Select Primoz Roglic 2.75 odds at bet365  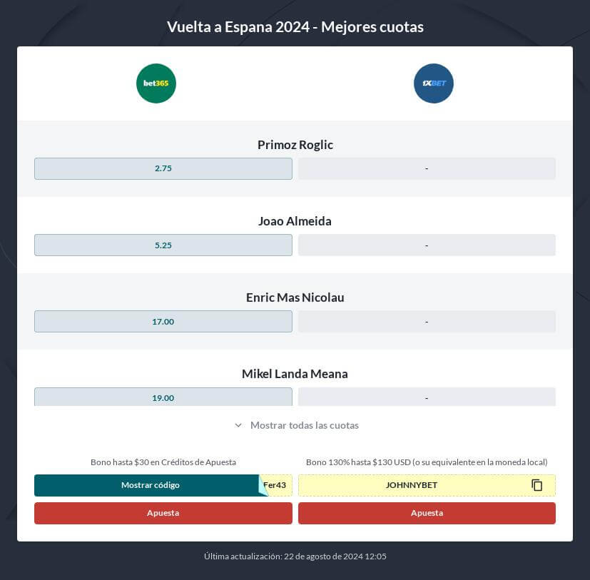(163, 168)
